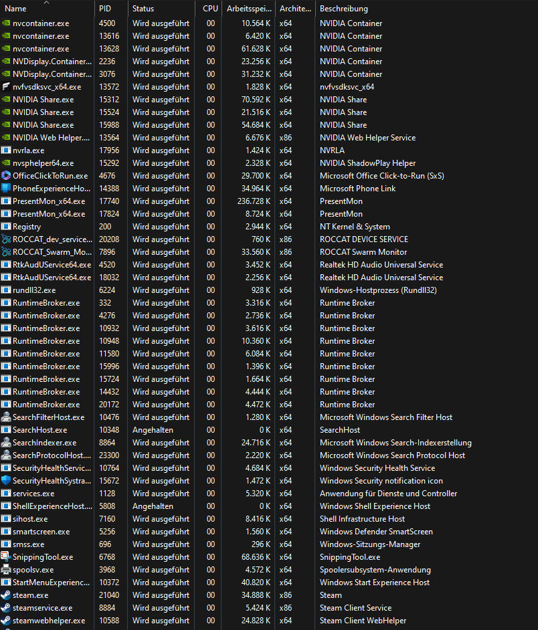Select the smartscreen.exe process icon
The image size is (538, 630).
coord(5,532)
